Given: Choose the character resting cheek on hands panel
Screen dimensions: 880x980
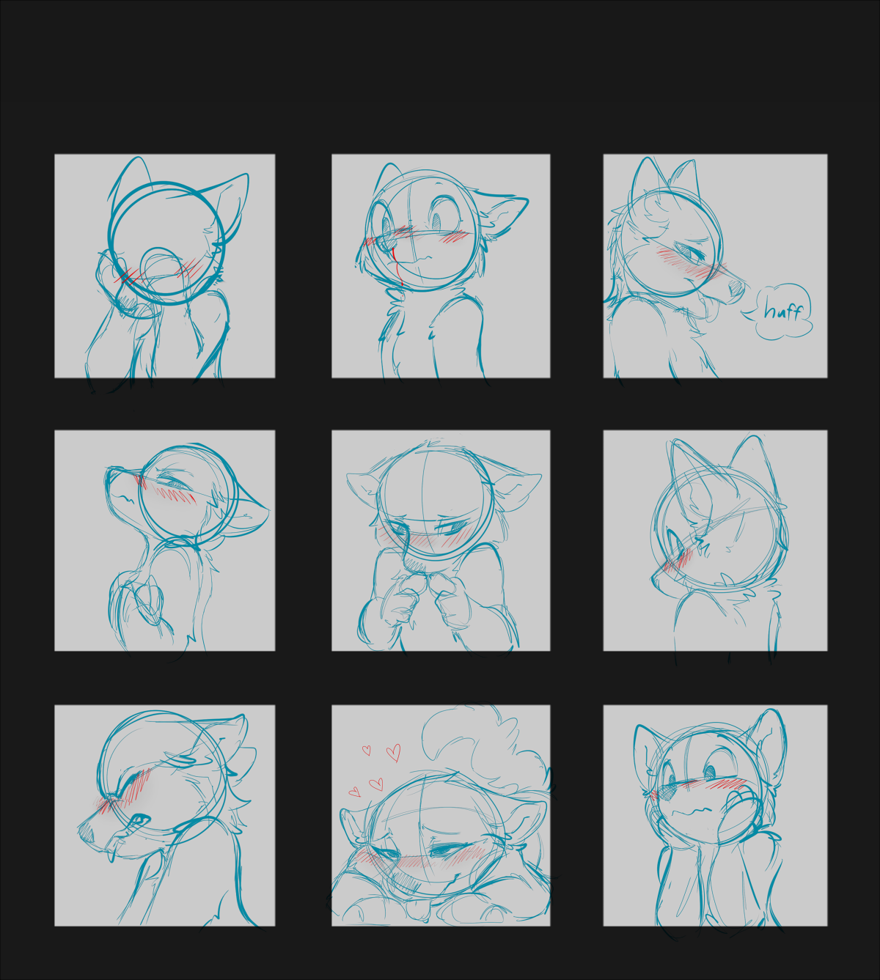Looking at the screenshot, I should tap(715, 816).
